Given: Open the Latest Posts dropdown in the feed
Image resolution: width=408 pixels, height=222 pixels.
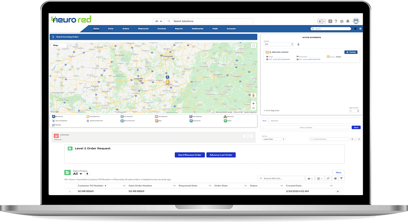Looking at the screenshot, I should coord(273,139).
